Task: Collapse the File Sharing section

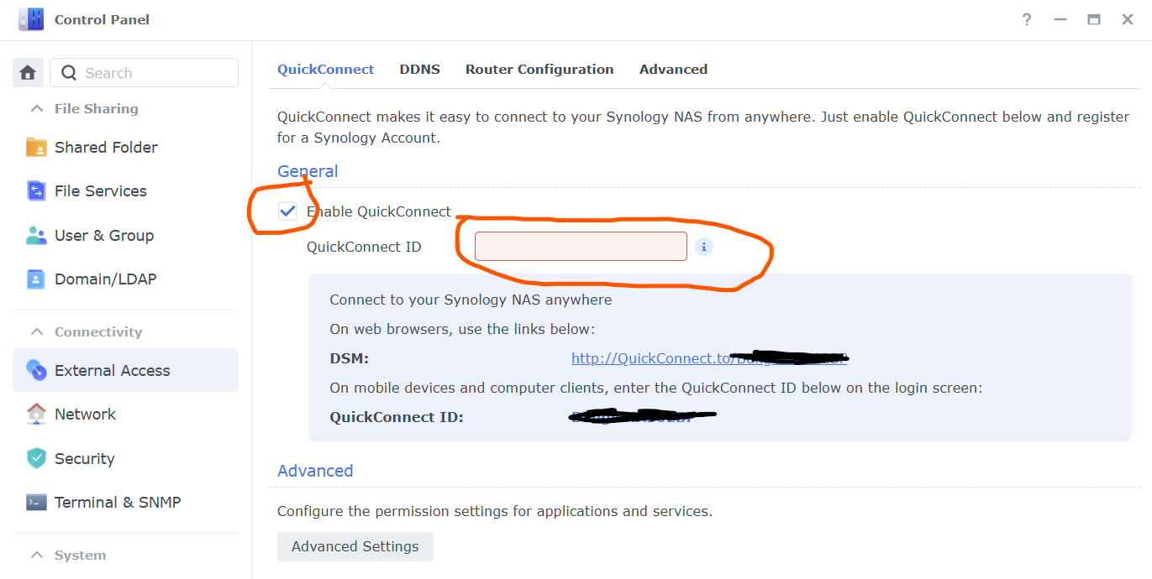Action: [x=36, y=108]
